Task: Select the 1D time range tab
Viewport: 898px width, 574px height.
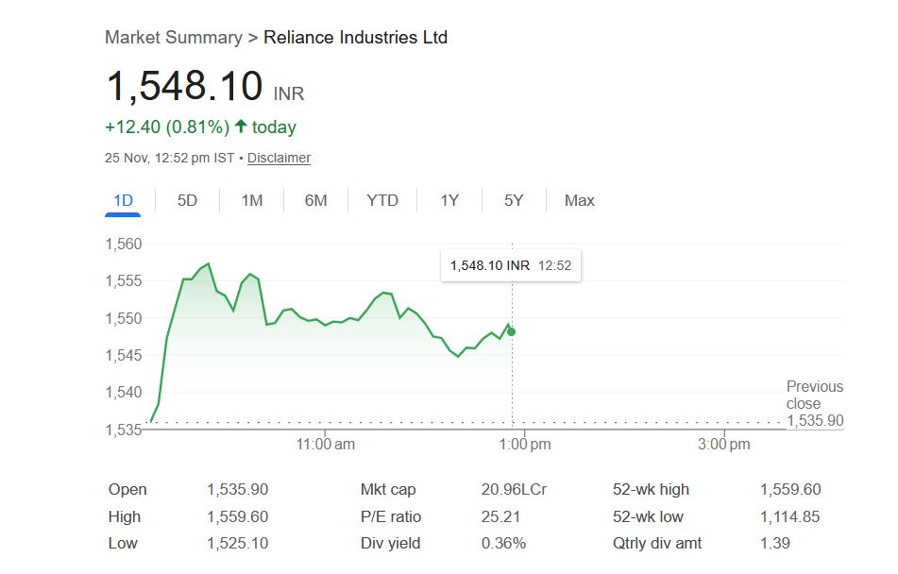Action: coord(123,200)
